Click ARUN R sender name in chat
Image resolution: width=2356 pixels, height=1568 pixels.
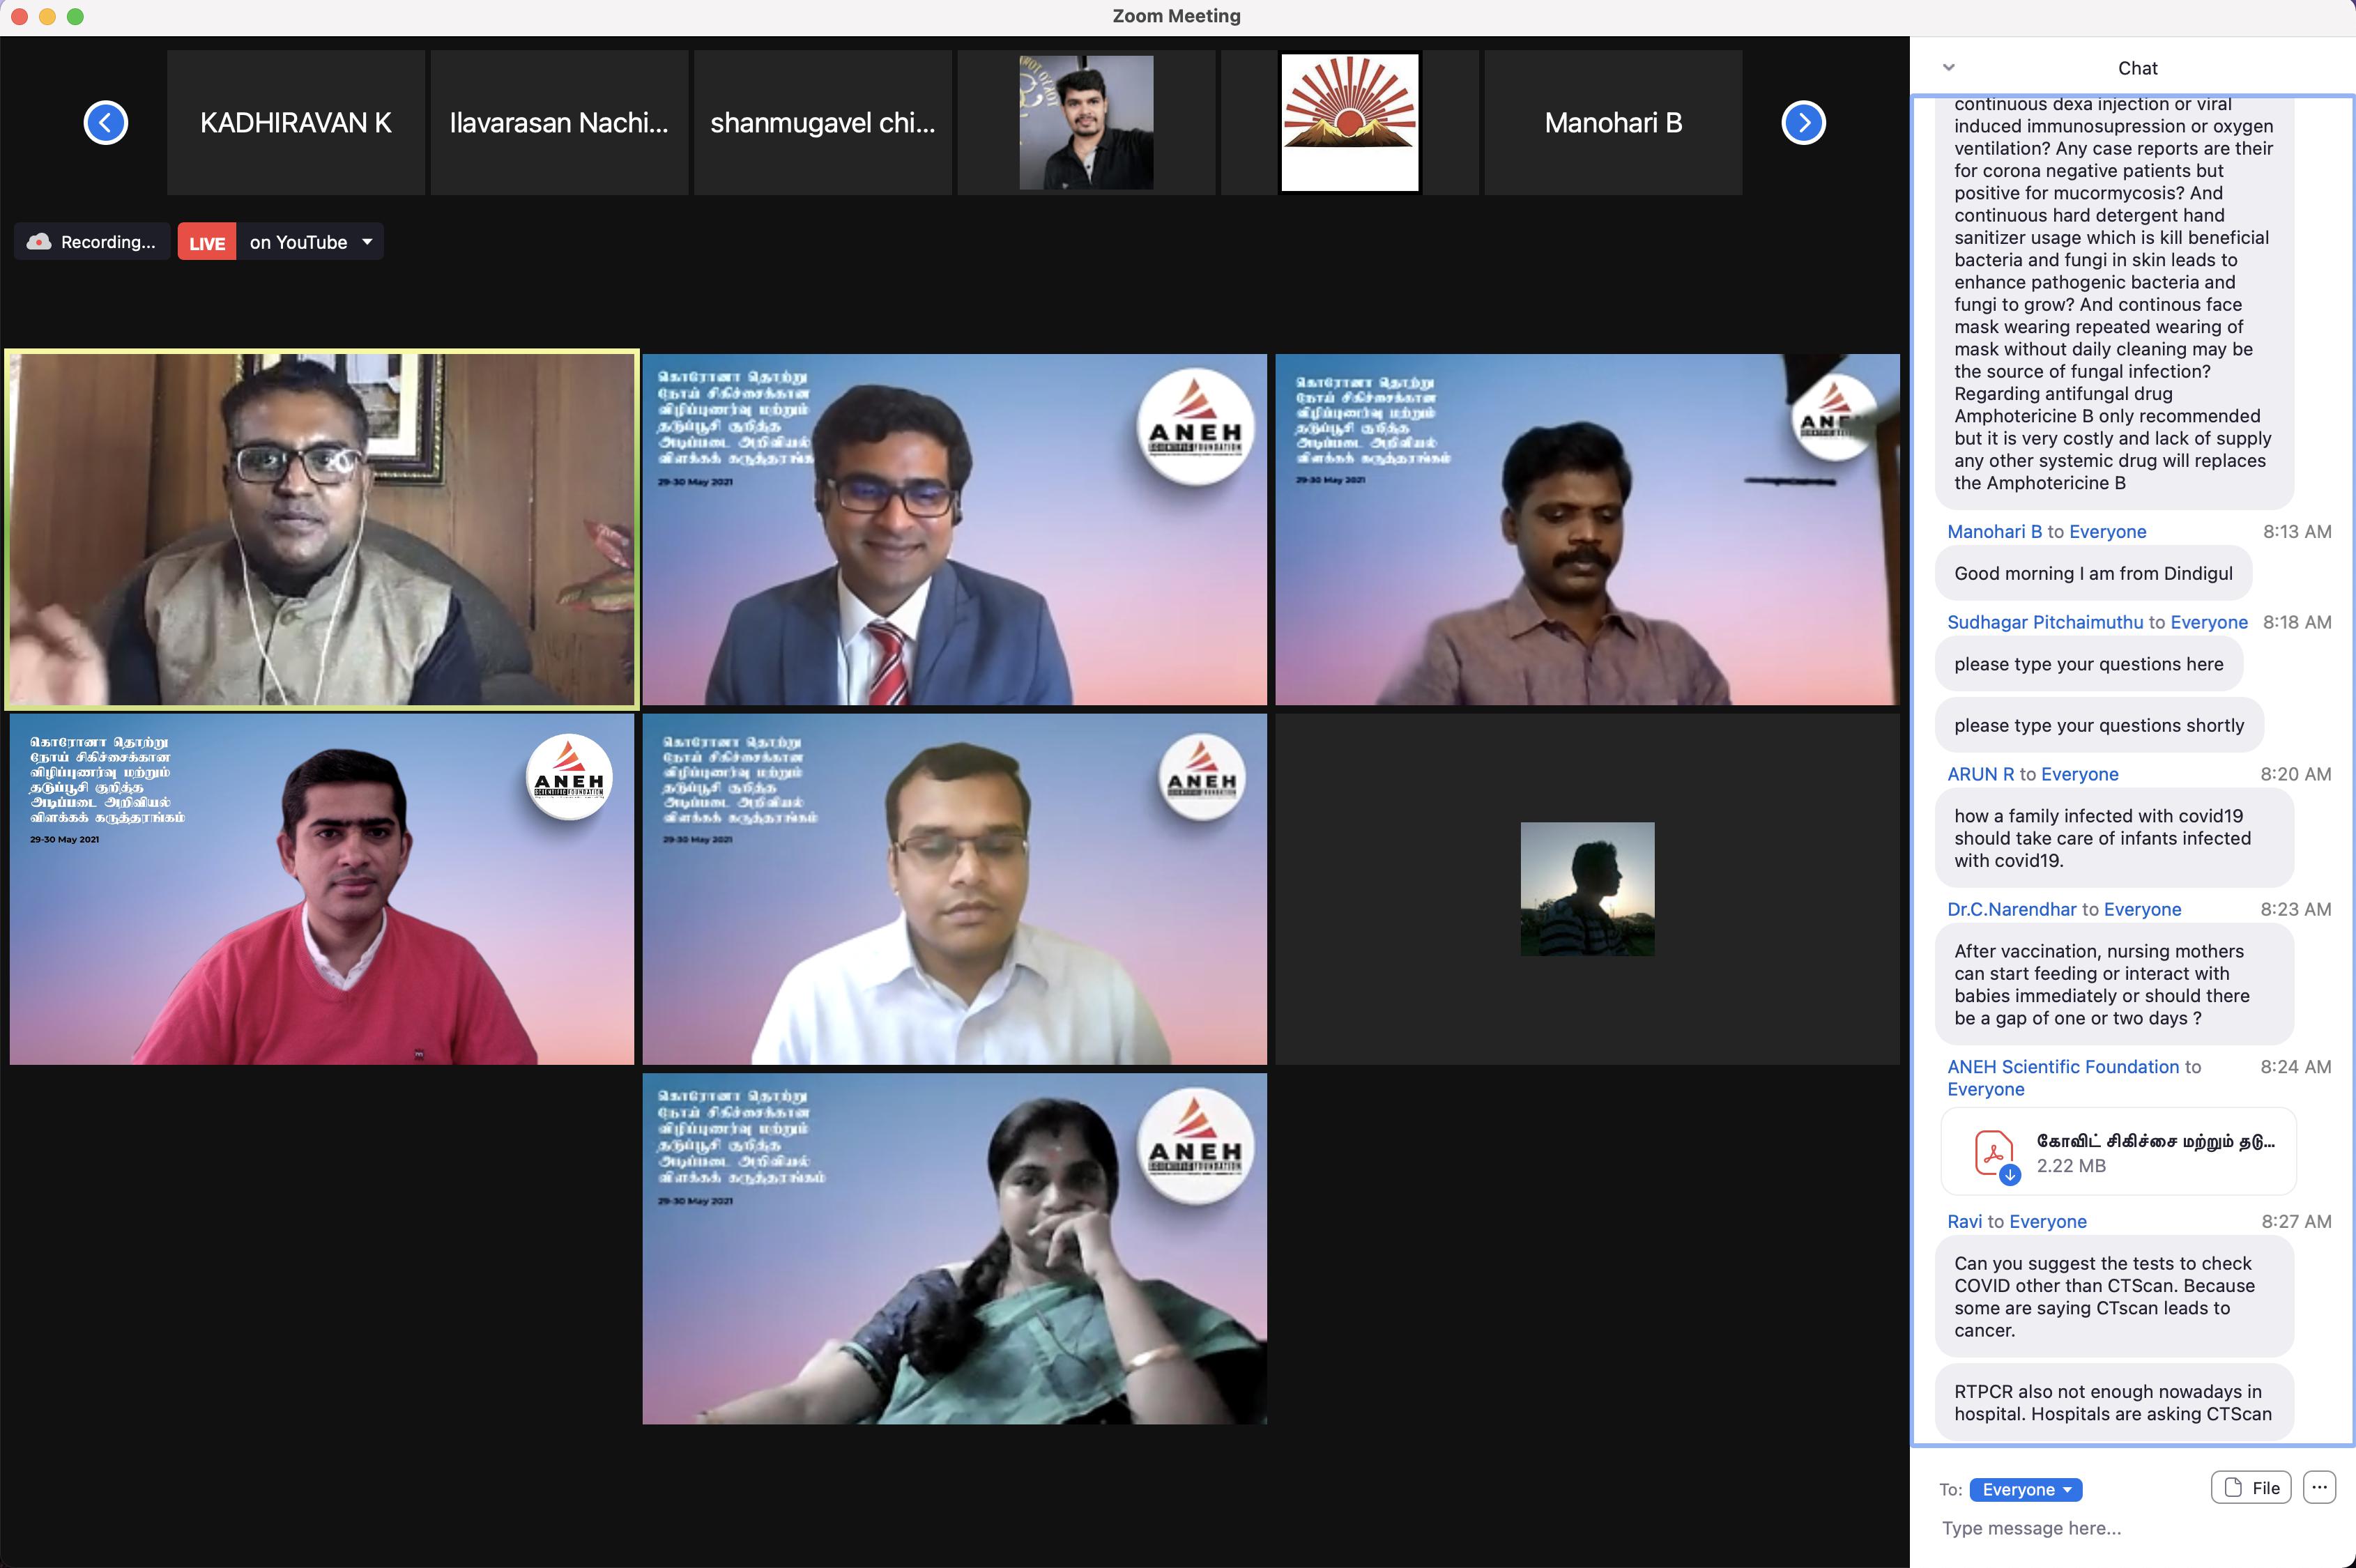pos(1980,774)
